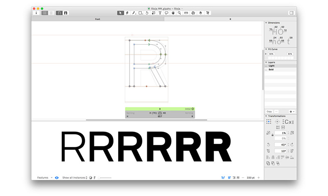
Task: Select the Hand pan tool
Action: click(x=173, y=13)
